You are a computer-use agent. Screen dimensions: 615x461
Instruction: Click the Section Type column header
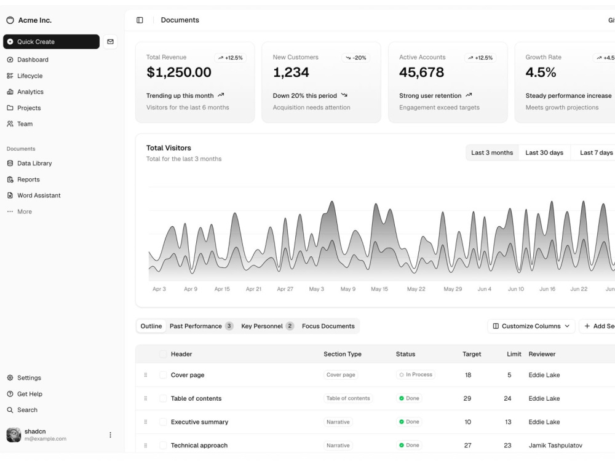343,354
